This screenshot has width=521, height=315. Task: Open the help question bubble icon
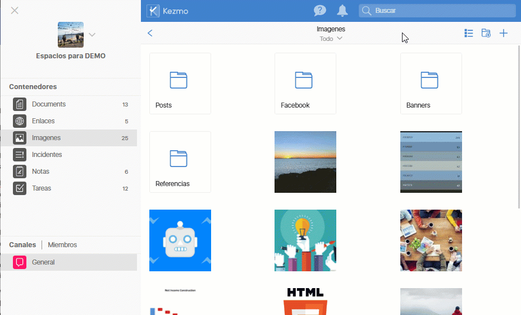point(319,11)
